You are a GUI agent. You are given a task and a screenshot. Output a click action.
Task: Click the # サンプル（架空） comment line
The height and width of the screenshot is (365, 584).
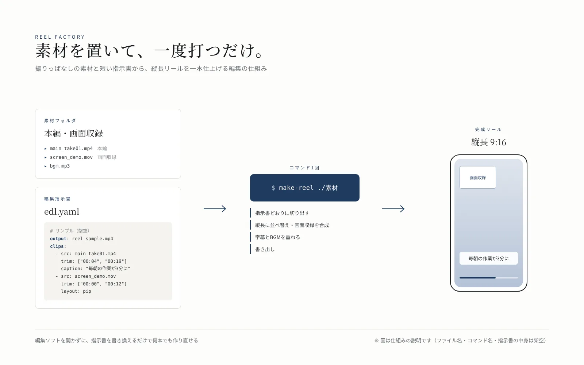pos(70,231)
